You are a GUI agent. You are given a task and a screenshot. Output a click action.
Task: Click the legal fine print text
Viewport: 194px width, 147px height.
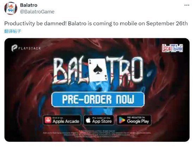(x=97, y=134)
